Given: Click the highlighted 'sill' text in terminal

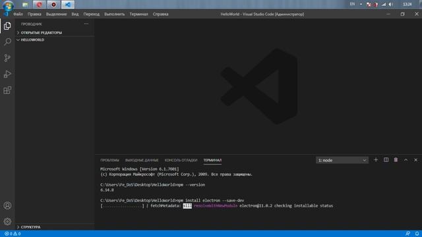Looking at the screenshot, I should (187, 206).
